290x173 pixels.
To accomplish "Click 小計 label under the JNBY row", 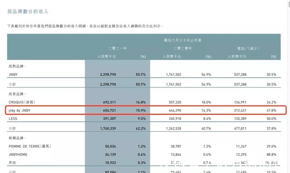I will [x=12, y=84].
